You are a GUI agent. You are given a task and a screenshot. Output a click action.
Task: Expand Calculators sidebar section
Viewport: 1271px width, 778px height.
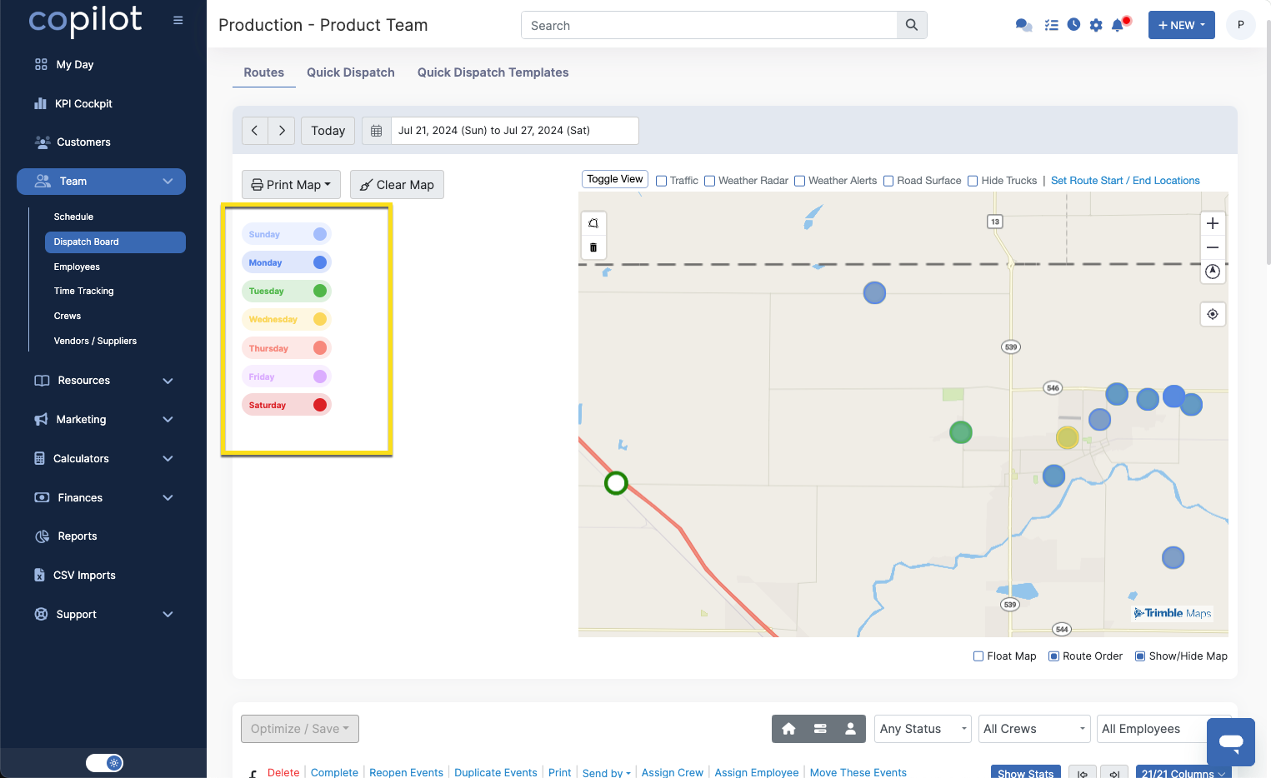point(104,459)
